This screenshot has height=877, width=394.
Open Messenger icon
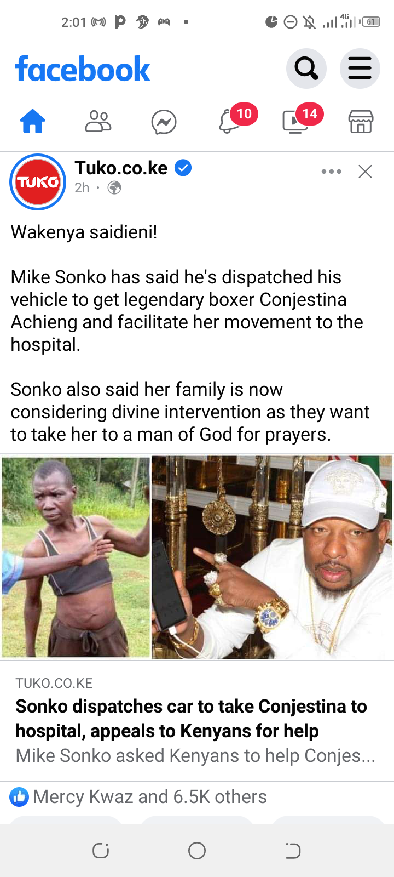click(164, 122)
